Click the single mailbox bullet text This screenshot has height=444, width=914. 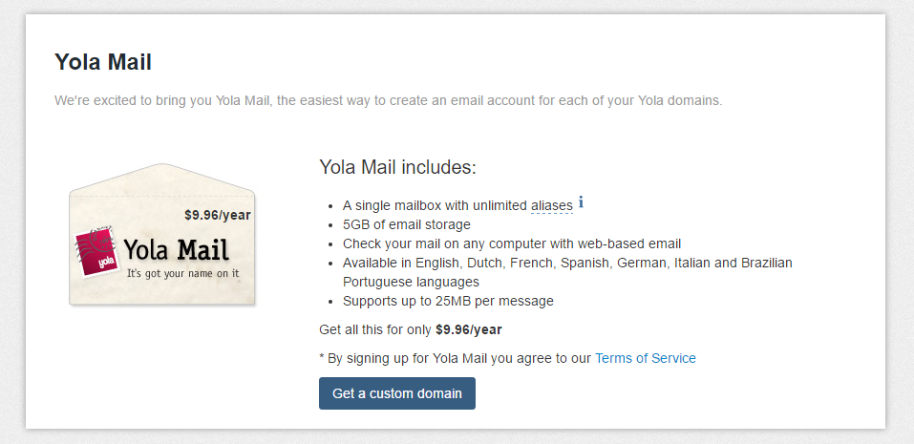[457, 205]
